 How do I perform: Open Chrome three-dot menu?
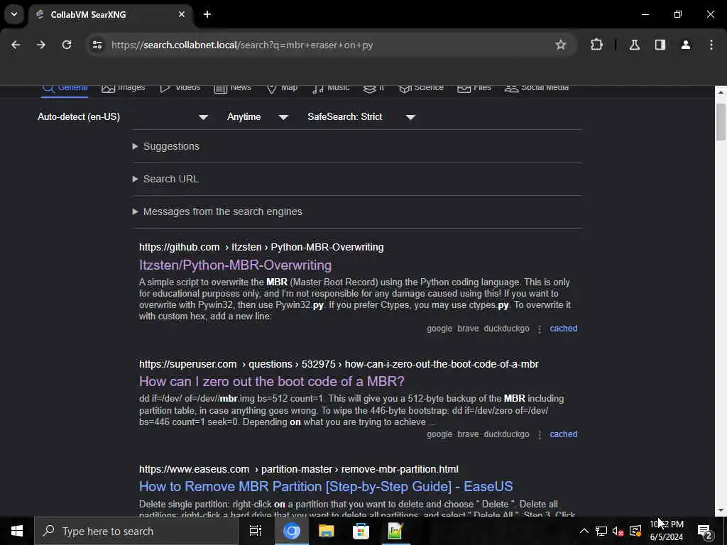pyautogui.click(x=711, y=45)
